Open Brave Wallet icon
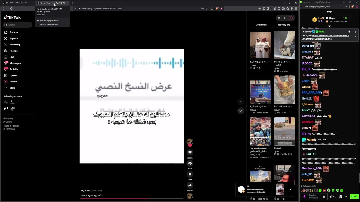360x202 pixels. click(x=283, y=8)
